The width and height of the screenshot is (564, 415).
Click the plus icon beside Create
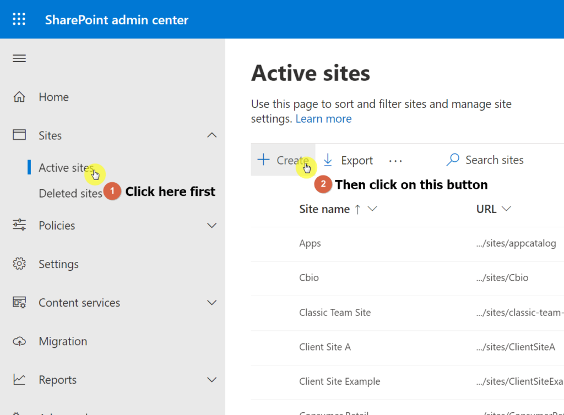264,160
